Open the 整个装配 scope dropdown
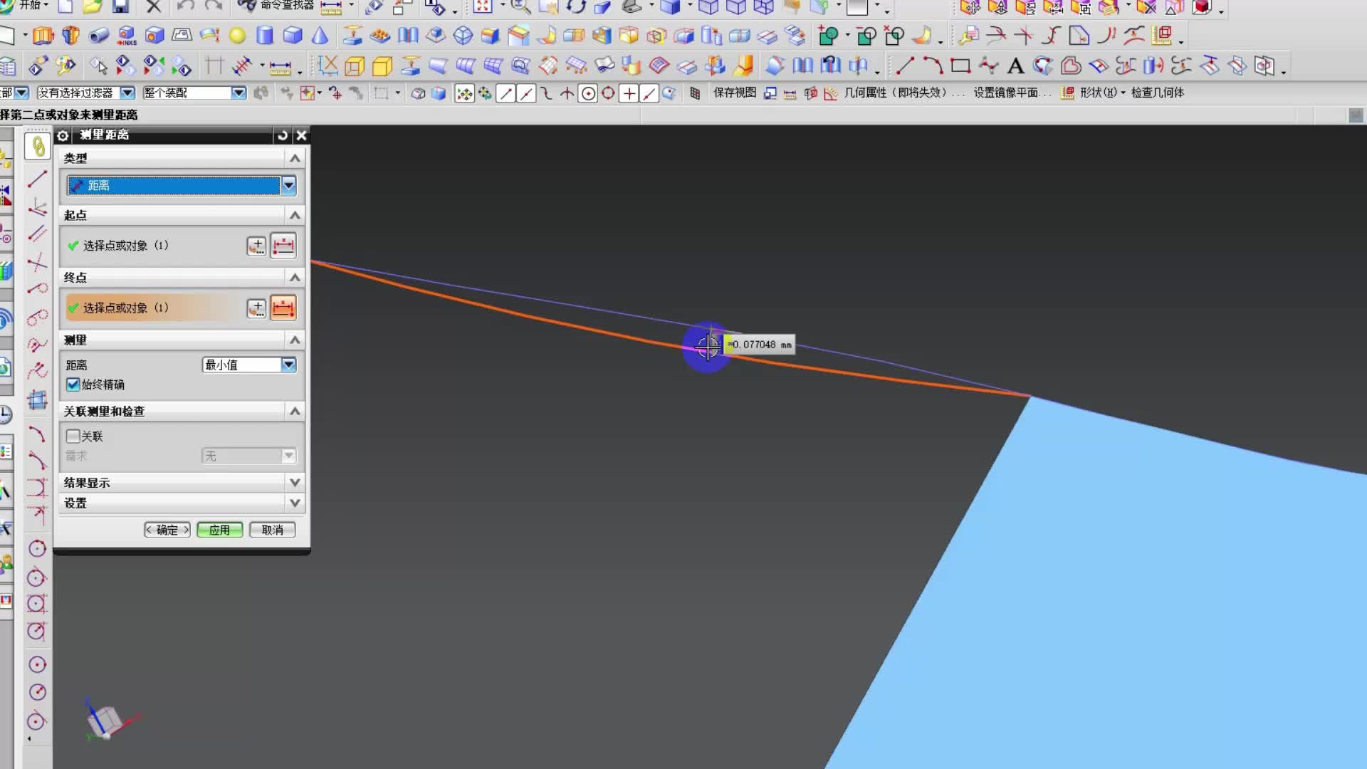This screenshot has width=1367, height=769. (x=239, y=93)
